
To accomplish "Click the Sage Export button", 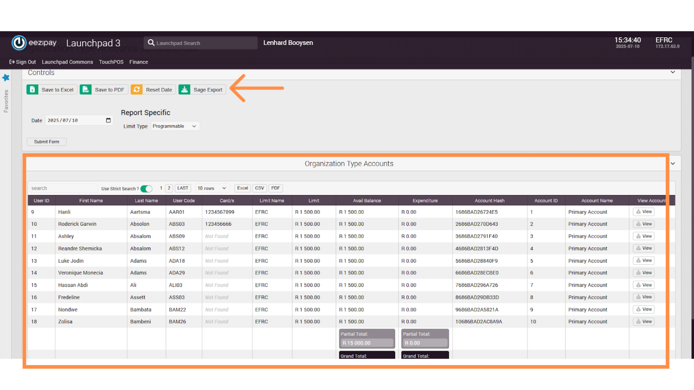I will point(202,90).
